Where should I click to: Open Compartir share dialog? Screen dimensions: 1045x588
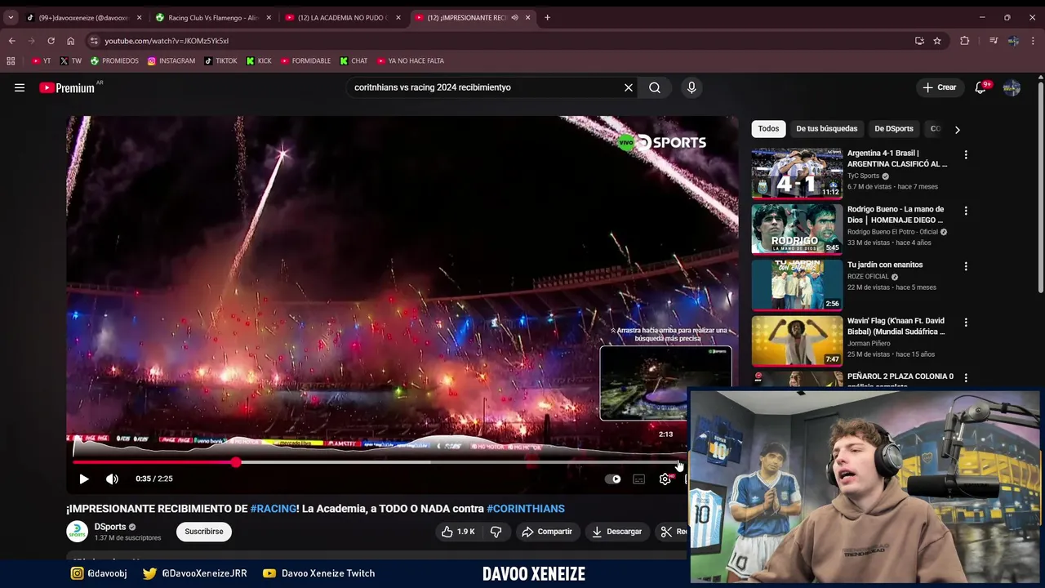[x=547, y=532]
